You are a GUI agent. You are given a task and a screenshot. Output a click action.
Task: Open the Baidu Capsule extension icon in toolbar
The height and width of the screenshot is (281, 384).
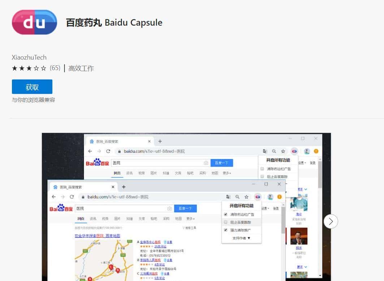pyautogui.click(x=258, y=197)
